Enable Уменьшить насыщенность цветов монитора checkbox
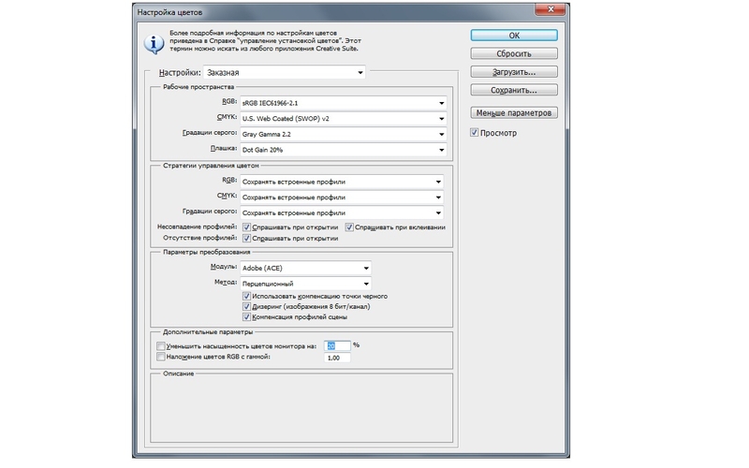The image size is (749, 468). click(161, 346)
